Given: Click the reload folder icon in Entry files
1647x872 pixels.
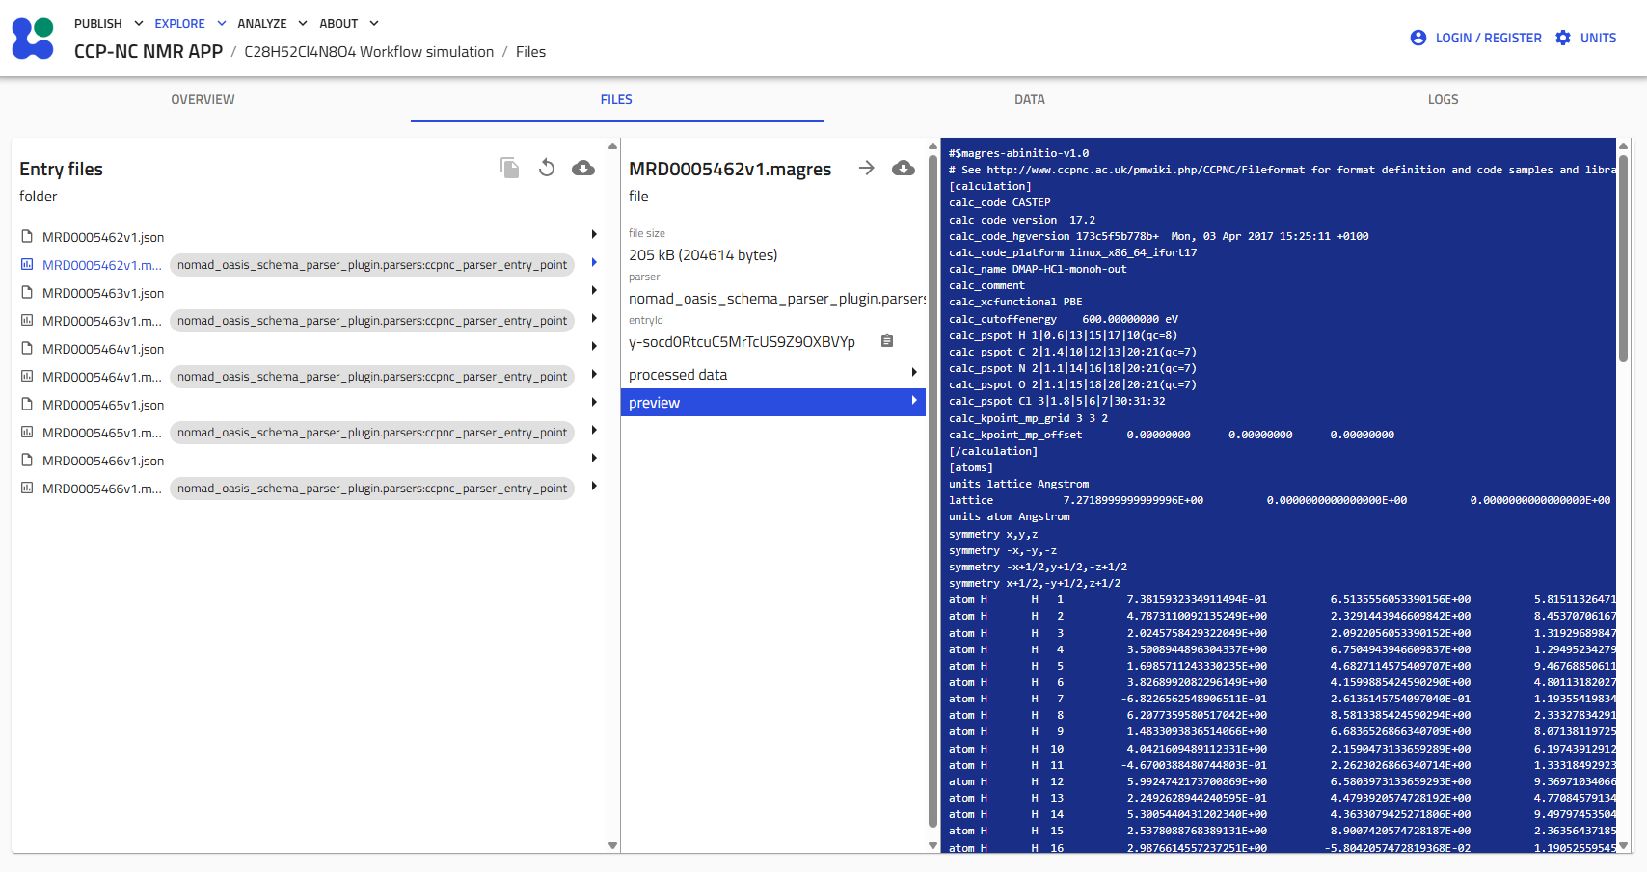Looking at the screenshot, I should coord(547,169).
